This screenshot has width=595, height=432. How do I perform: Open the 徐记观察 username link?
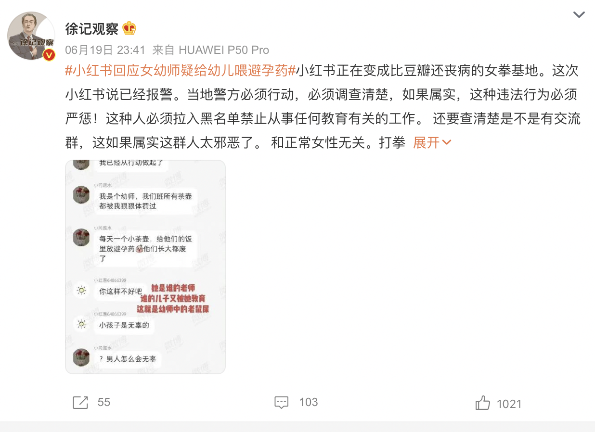click(x=92, y=29)
